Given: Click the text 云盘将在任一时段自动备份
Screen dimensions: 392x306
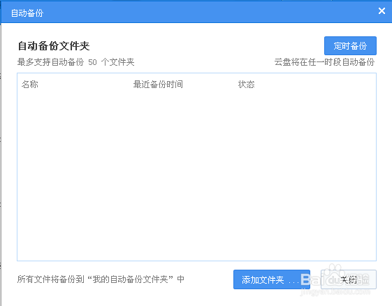Looking at the screenshot, I should coord(324,62).
